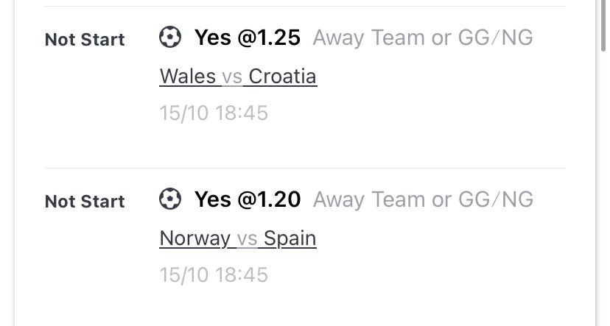610x326 pixels.
Task: Open the Norway vs Spain match link
Action: [238, 238]
